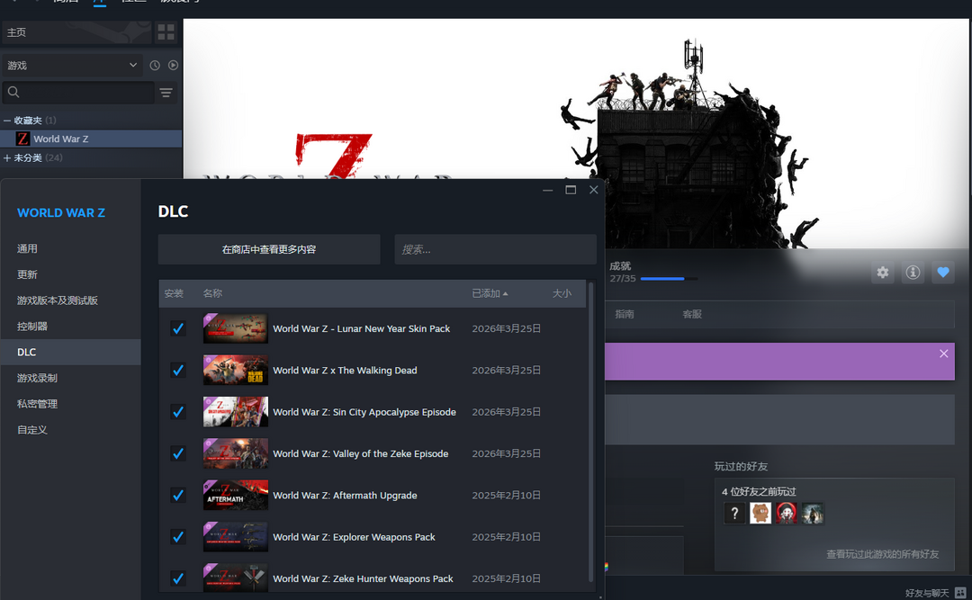This screenshot has height=600, width=972.
Task: Click 在商店中查看更多内容 button
Action: click(269, 249)
